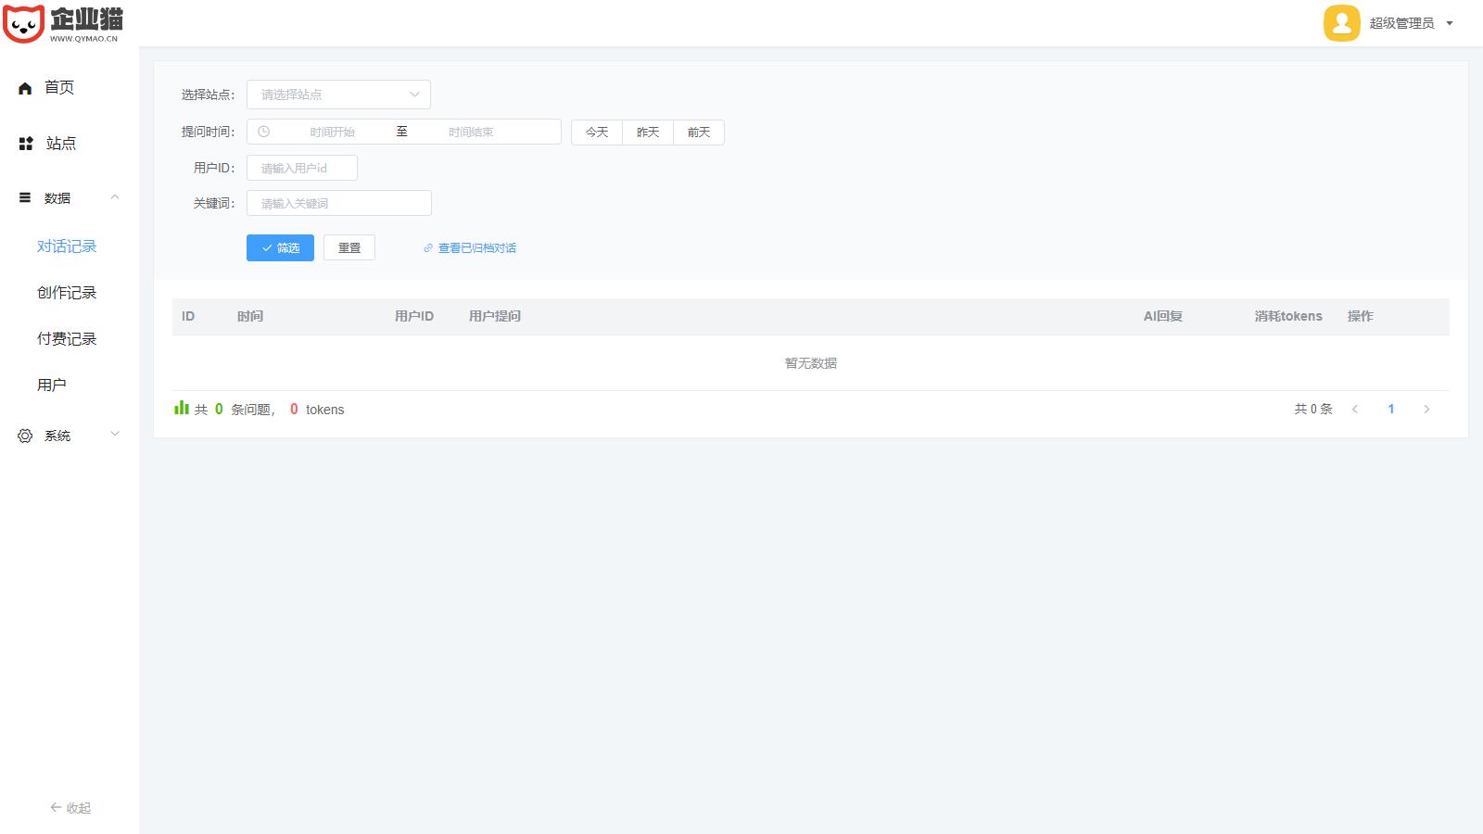Click the yellow user avatar icon
The height and width of the screenshot is (834, 1483).
pyautogui.click(x=1341, y=23)
